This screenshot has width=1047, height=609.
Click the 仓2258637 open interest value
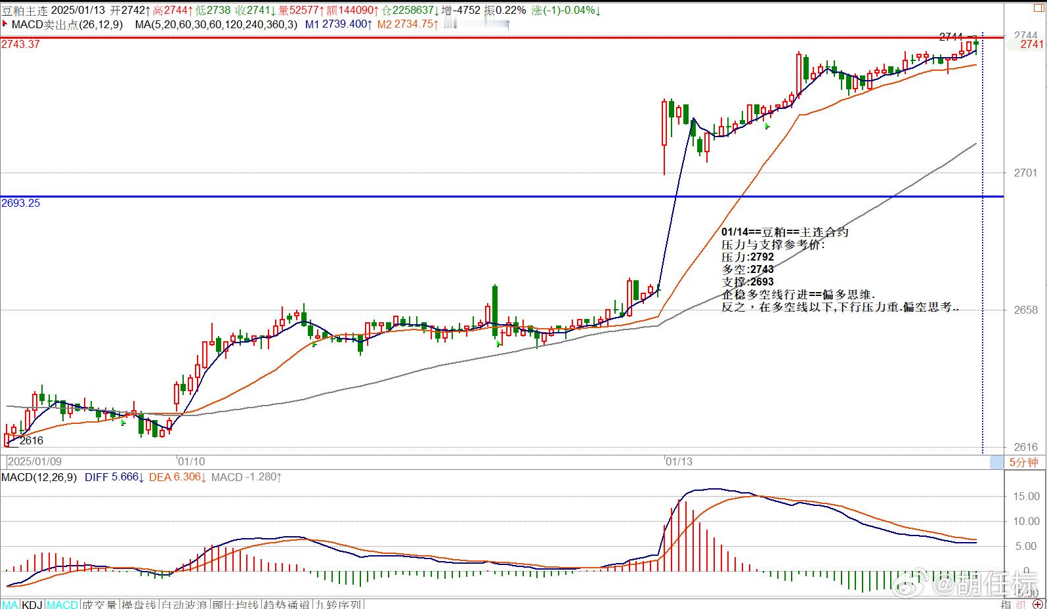[x=411, y=10]
